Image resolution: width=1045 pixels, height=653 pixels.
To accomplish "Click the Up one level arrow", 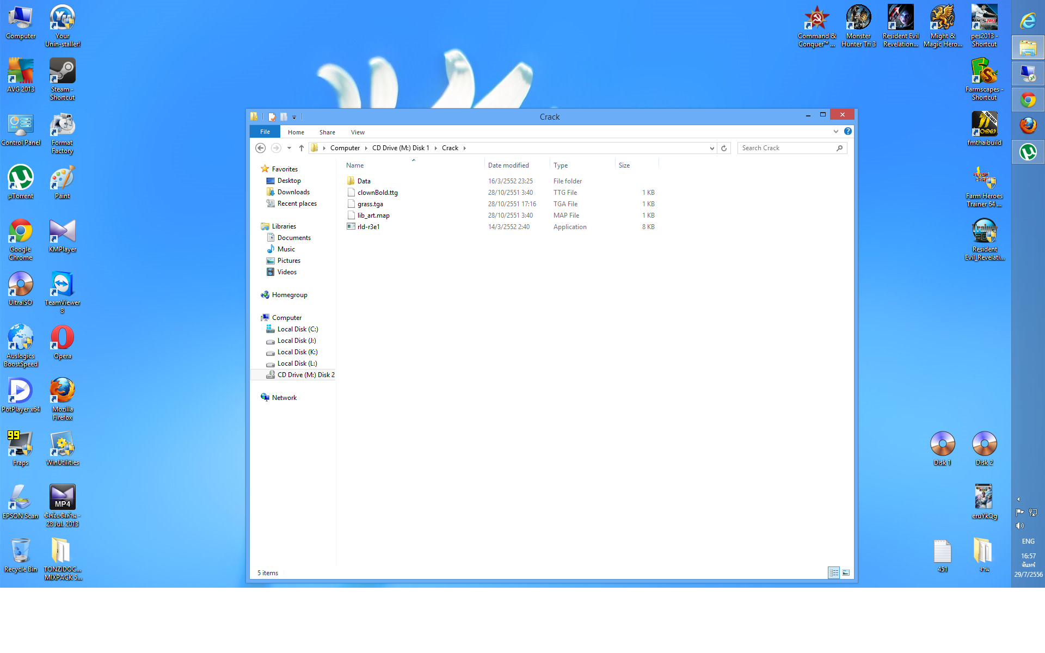I will point(301,148).
